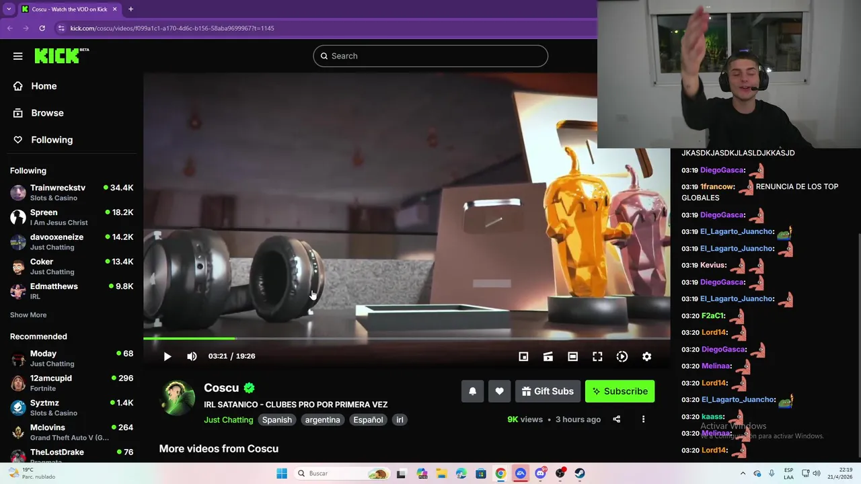Image resolution: width=861 pixels, height=484 pixels.
Task: Click taskbar Buscar search box
Action: (x=343, y=473)
